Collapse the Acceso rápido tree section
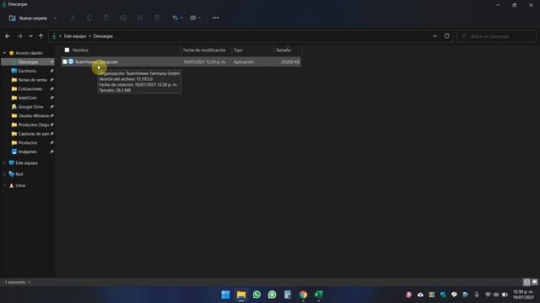 [4, 53]
